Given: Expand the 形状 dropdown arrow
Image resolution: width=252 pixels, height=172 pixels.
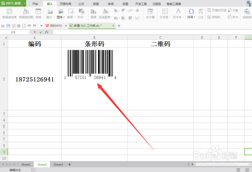Looking at the screenshot, I should point(85,17).
